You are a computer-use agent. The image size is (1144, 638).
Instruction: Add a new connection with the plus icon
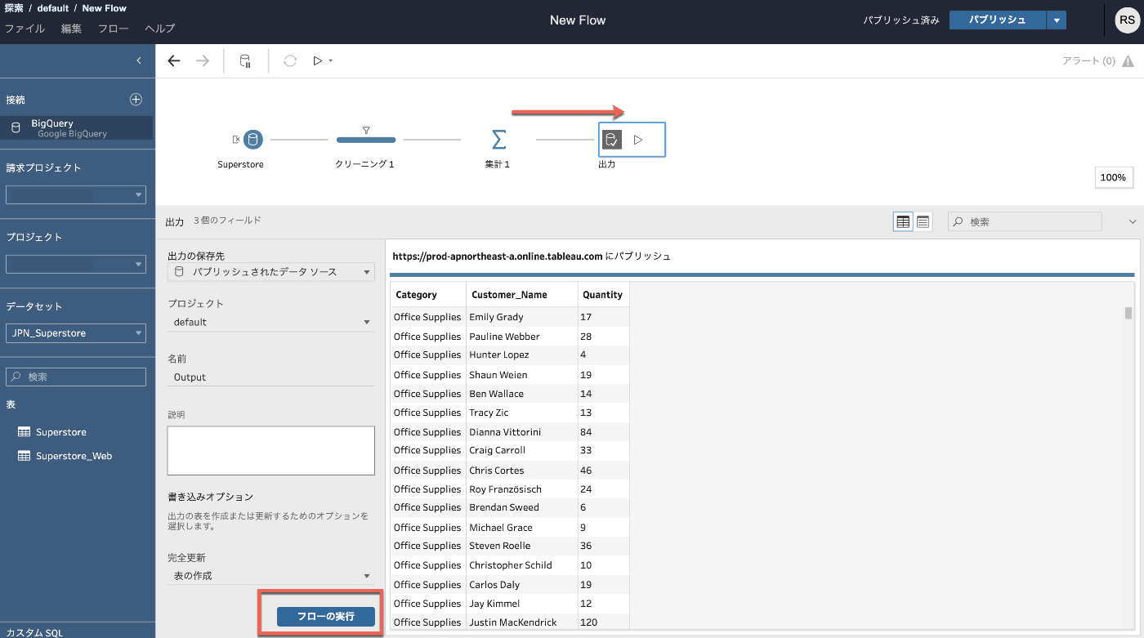click(136, 100)
